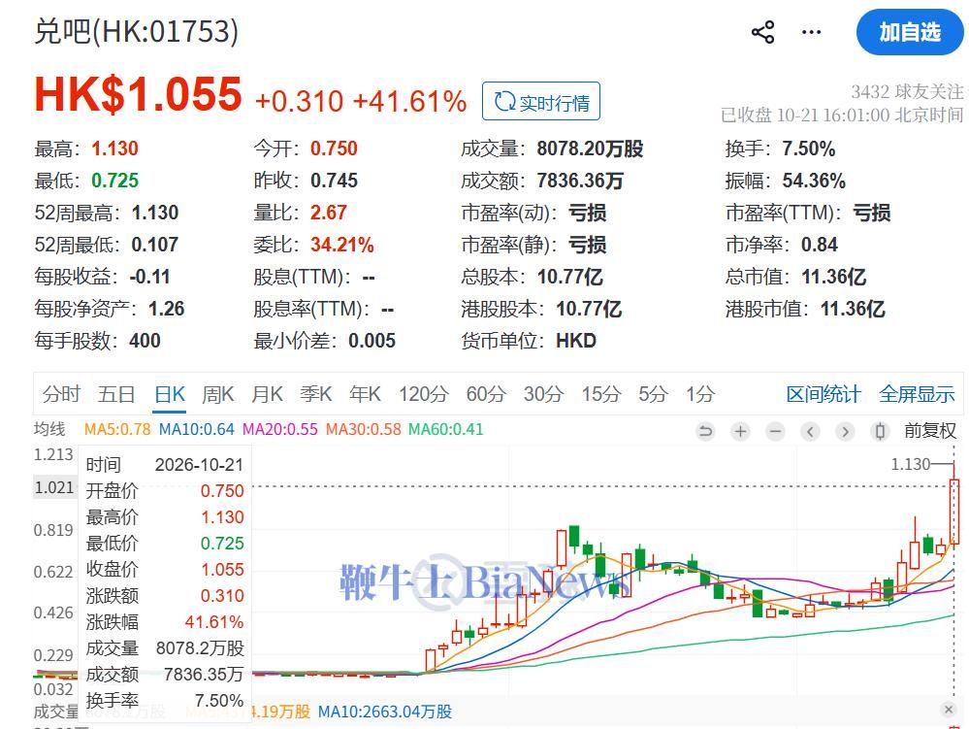Click the 1.130 high marker on chart
This screenshot has width=969, height=729.
tap(910, 464)
